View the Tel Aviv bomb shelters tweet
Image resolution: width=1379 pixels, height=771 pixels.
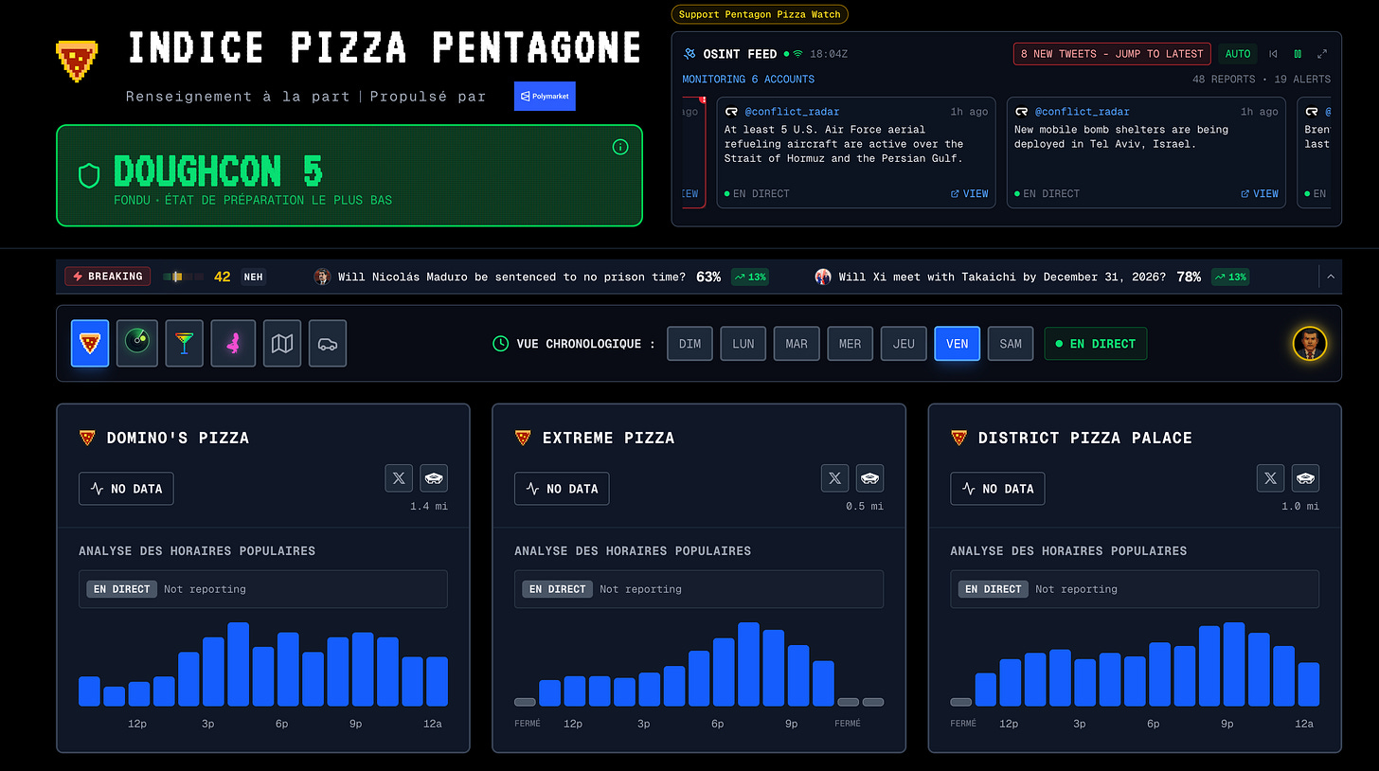coord(1260,193)
